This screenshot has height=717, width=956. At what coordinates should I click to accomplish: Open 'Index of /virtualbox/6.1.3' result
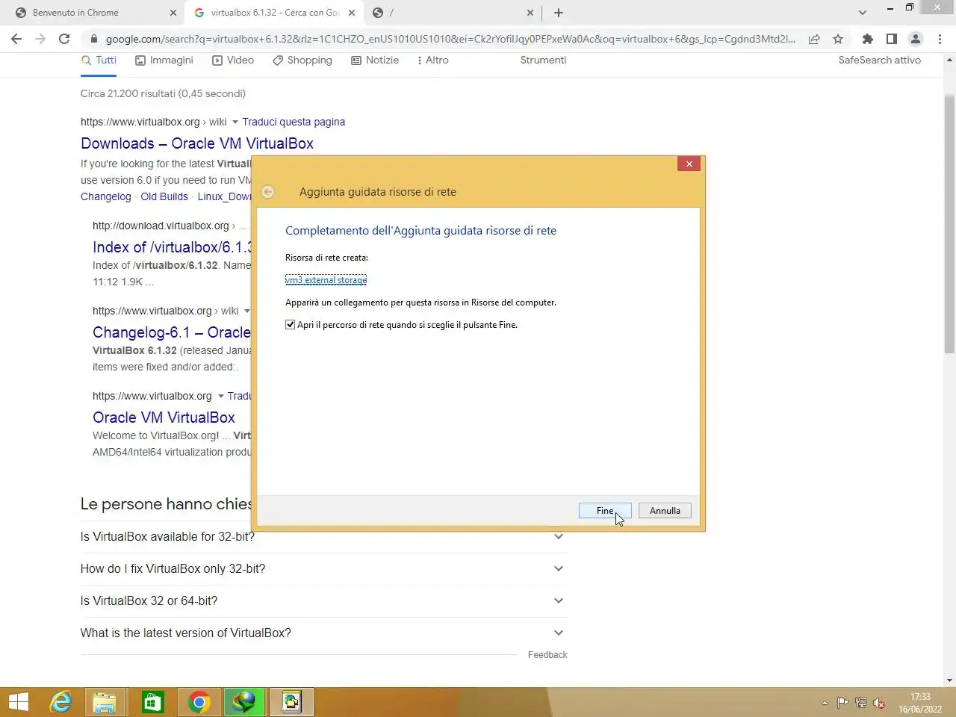click(173, 247)
